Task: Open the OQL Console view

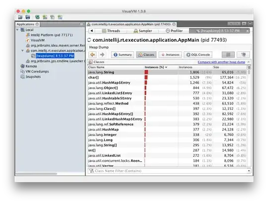Action: [x=198, y=55]
